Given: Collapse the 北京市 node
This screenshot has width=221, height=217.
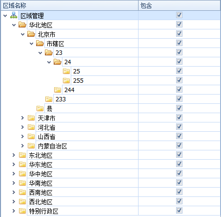Looking at the screenshot, I should [23, 34].
